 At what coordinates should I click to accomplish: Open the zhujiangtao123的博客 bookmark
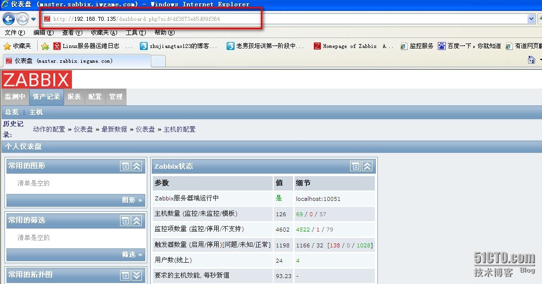[179, 46]
